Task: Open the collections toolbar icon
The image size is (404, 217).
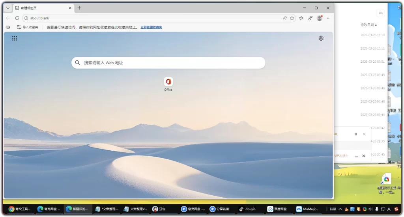Action: tap(310, 18)
